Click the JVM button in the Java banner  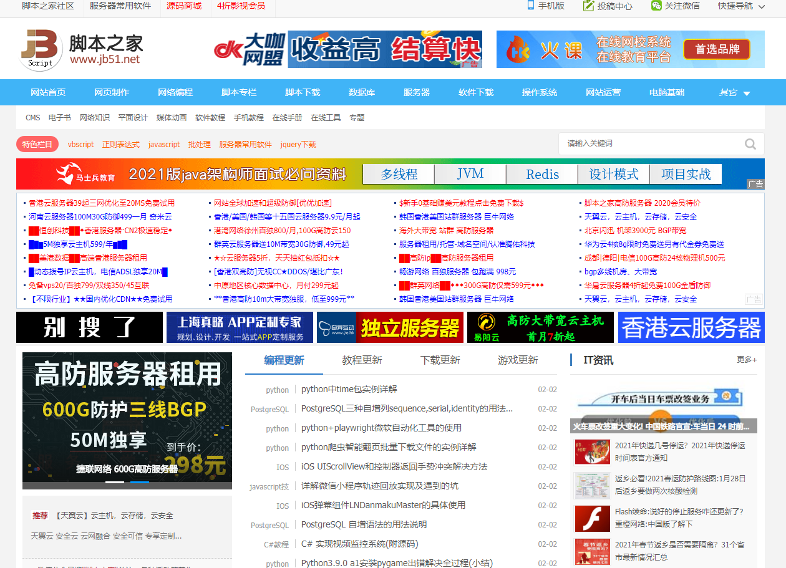pos(470,175)
